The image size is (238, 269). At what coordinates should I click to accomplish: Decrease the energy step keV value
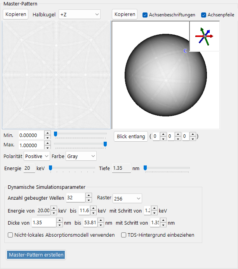click(154, 213)
